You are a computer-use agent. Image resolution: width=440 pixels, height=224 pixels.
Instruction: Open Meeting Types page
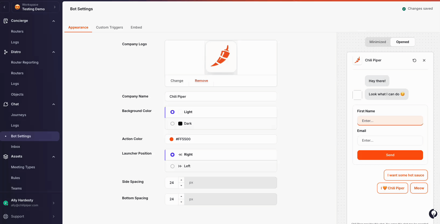coord(23,167)
